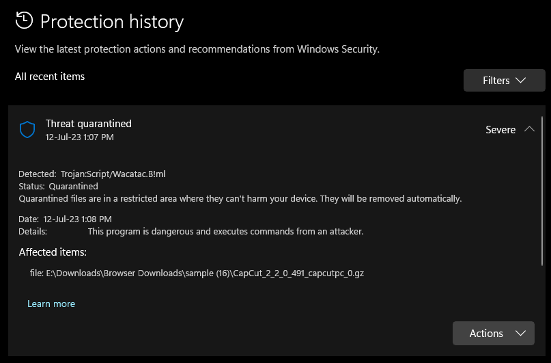Open the Actions dropdown menu
This screenshot has width=551, height=363.
[x=493, y=333]
